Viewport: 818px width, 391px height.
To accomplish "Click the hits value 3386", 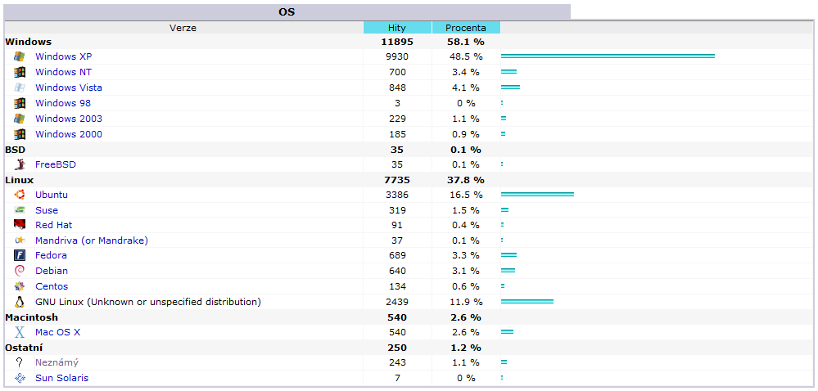I will point(397,195).
